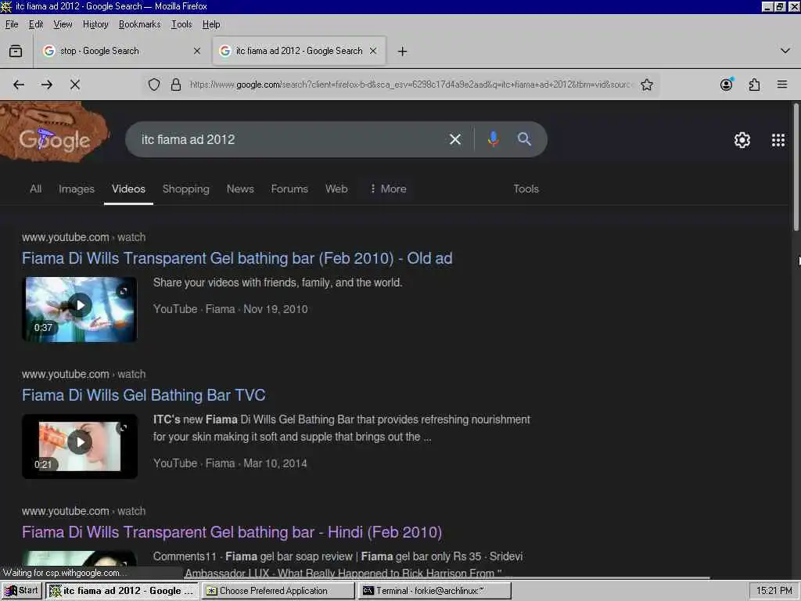Open a new tab with the plus button

coord(403,51)
